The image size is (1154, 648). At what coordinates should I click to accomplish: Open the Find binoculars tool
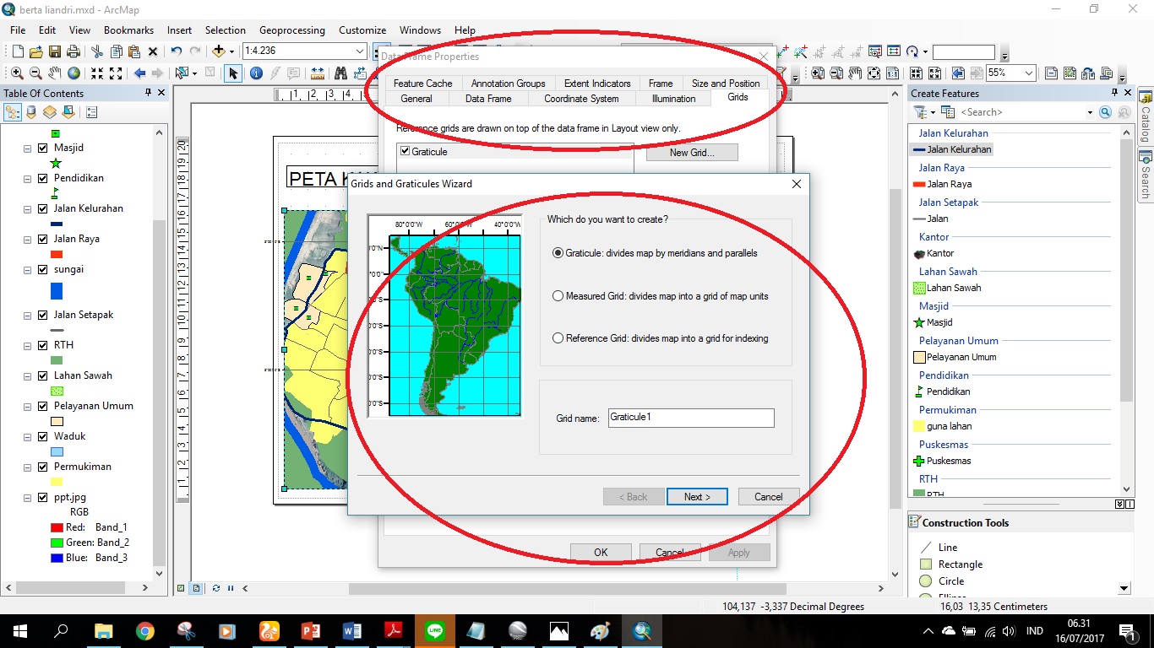(341, 73)
